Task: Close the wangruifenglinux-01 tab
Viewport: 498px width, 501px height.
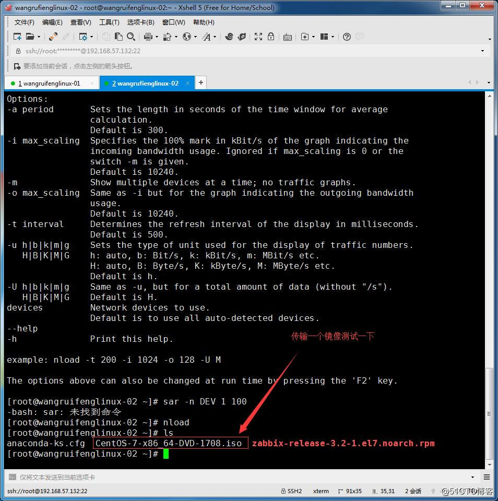Action: click(92, 83)
